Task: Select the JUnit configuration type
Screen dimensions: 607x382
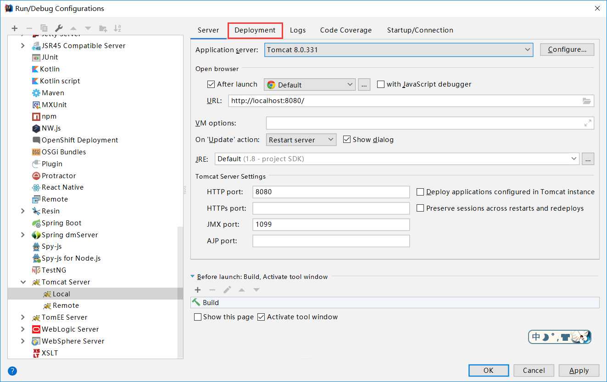Action: coord(45,57)
